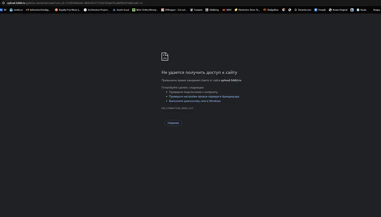The width and height of the screenshot is (381, 217).
Task: Click the colorful swirl bookmark icon after Skalgubbar
Action: click(x=283, y=10)
